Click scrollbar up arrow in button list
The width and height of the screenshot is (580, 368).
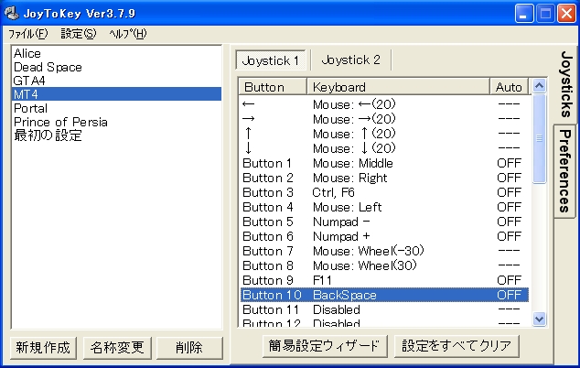tap(540, 86)
